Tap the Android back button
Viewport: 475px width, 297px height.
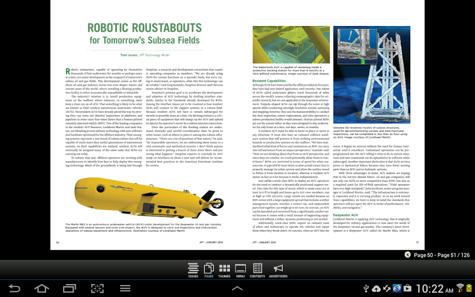tap(14, 288)
